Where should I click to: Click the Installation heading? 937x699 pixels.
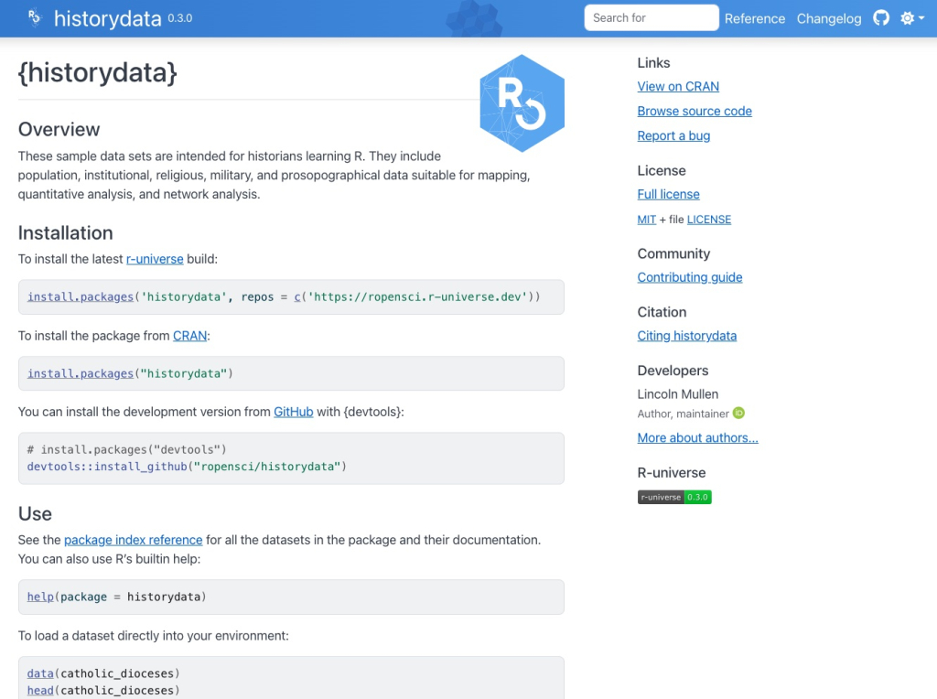click(65, 233)
